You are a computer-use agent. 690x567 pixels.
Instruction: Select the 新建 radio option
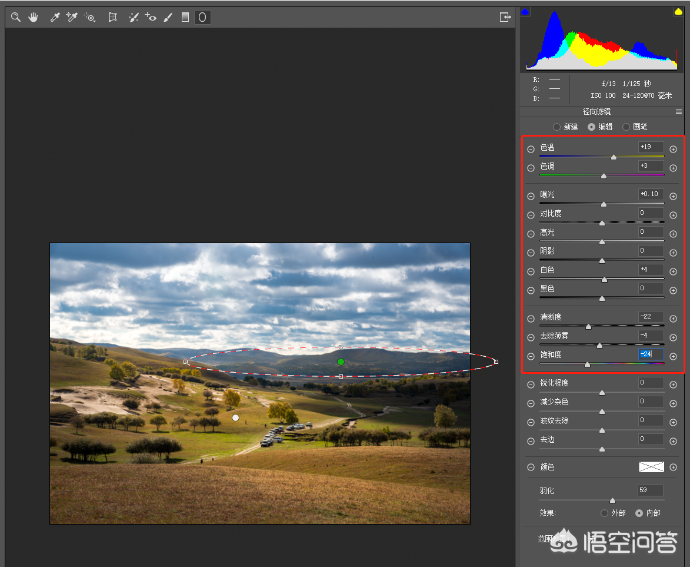[x=556, y=127]
